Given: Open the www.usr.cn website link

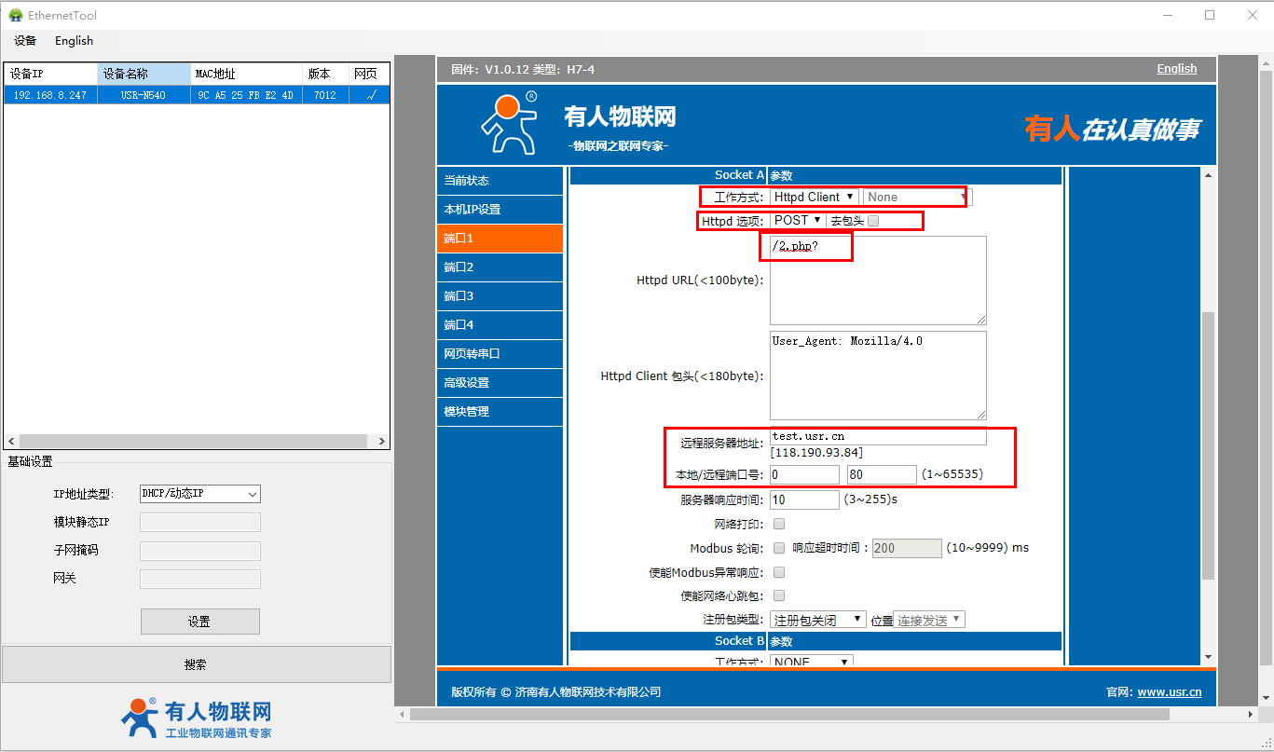Looking at the screenshot, I should pyautogui.click(x=1169, y=692).
